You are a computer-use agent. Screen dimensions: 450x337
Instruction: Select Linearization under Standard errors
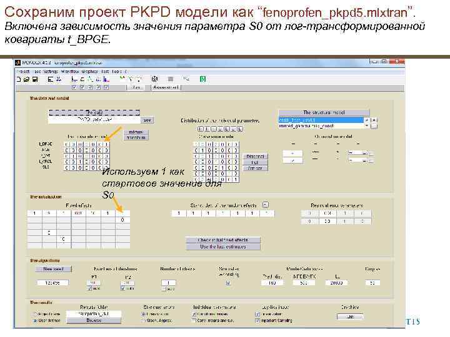pyautogui.click(x=144, y=314)
